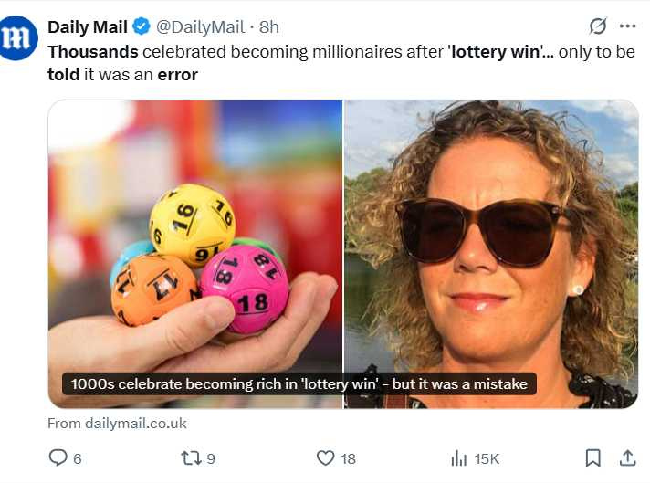Click the share post icon
Screen dimensions: 650x483
coord(627,457)
